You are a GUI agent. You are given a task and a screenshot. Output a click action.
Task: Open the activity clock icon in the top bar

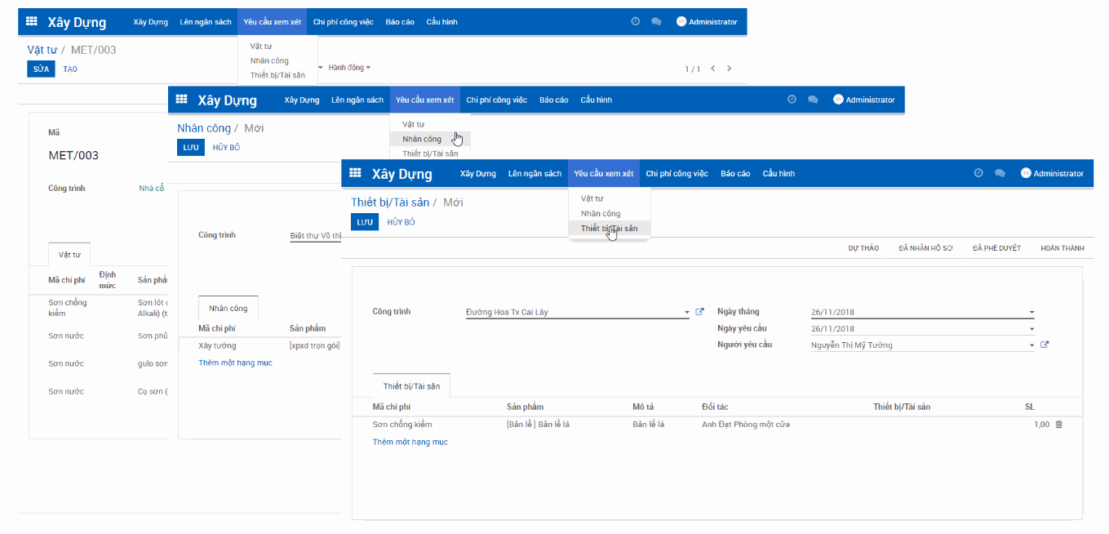(978, 172)
